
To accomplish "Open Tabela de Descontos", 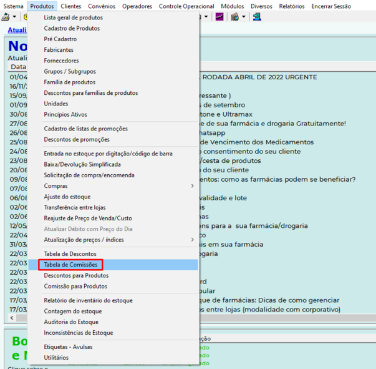I will coord(113,254).
